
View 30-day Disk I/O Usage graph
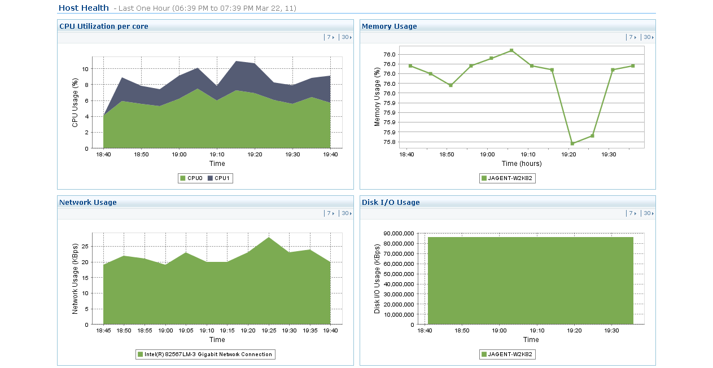(648, 213)
